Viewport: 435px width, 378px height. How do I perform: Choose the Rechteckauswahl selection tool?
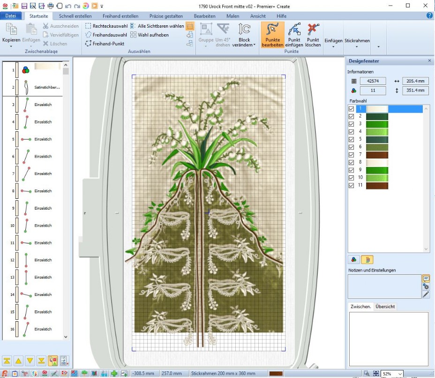(x=106, y=26)
